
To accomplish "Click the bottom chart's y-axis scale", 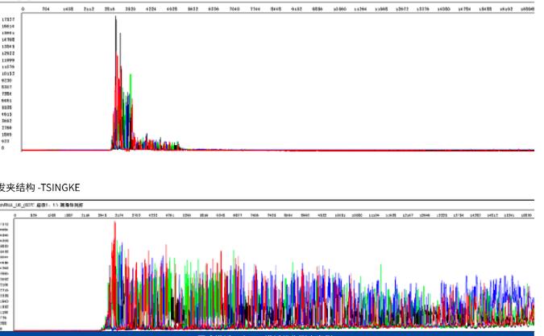I will pos(6,274).
